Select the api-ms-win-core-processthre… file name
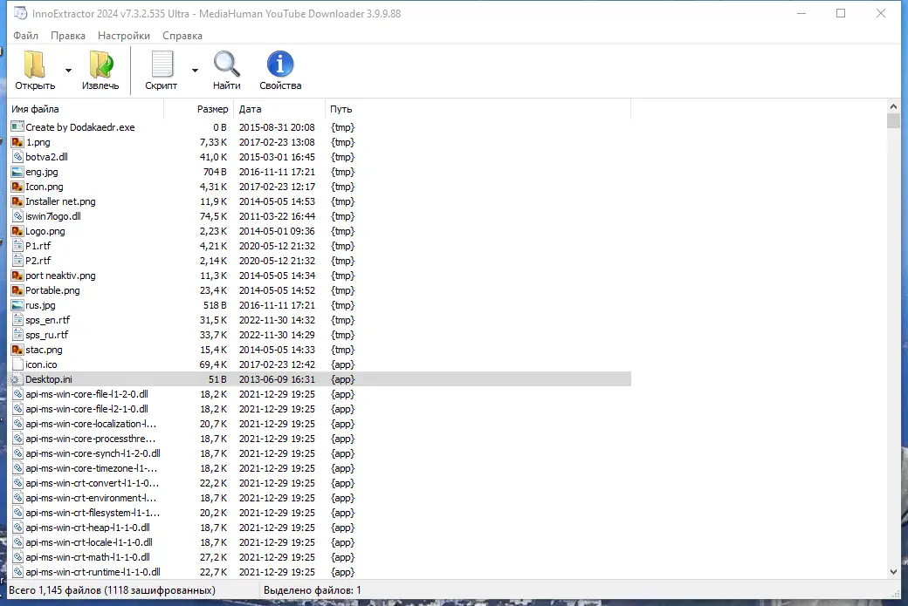Viewport: 908px width, 606px height. [90, 439]
